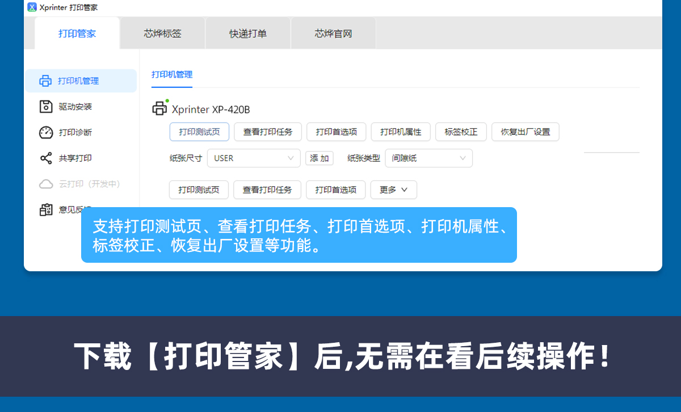Open the 快递打单 tab

(248, 33)
